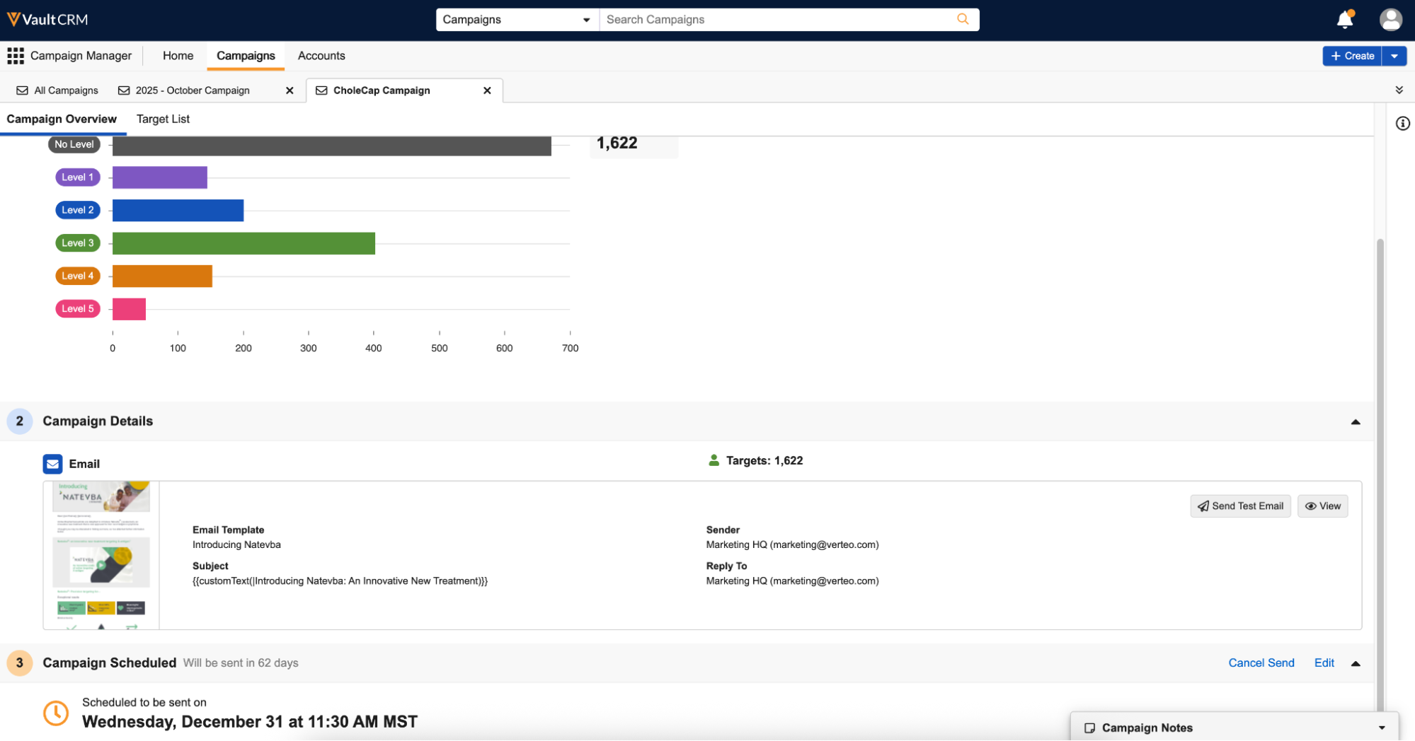
Task: Switch to the Target List tab
Action: coord(163,119)
